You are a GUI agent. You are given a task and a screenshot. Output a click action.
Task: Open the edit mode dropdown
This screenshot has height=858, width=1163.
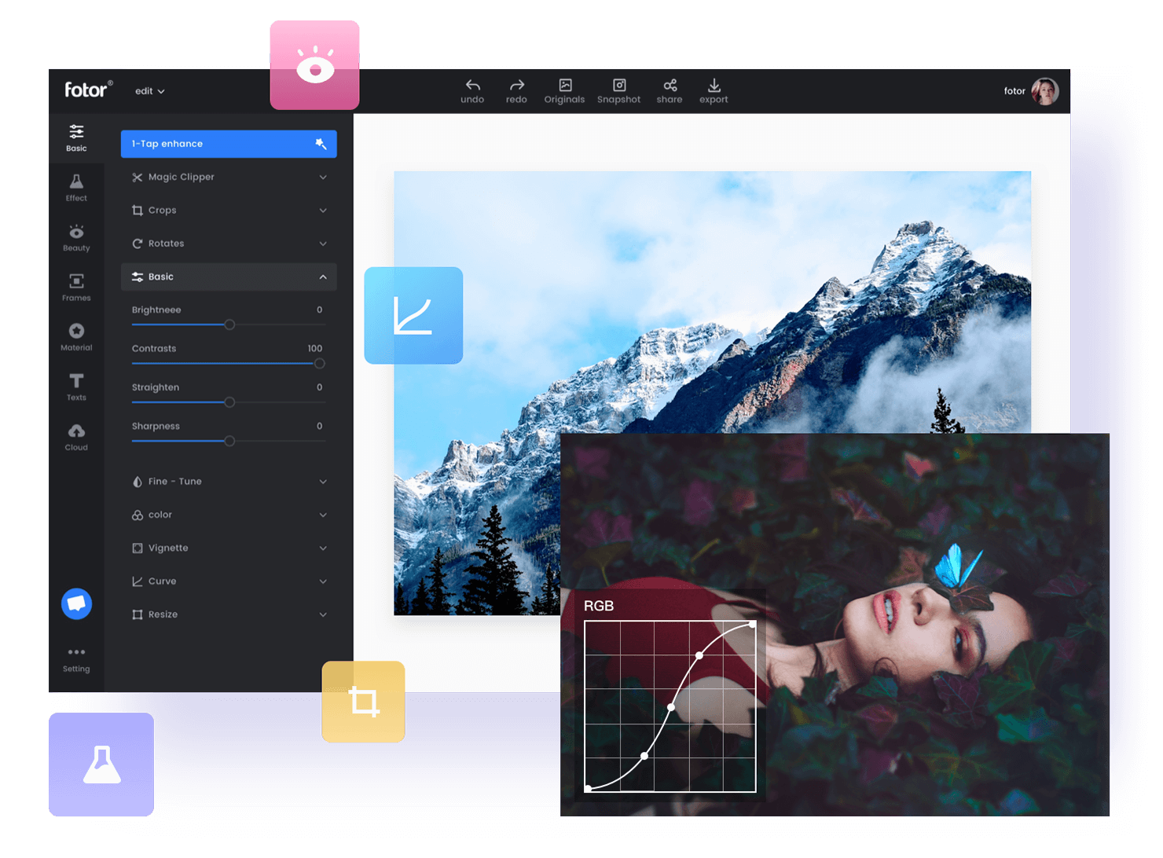pos(149,91)
